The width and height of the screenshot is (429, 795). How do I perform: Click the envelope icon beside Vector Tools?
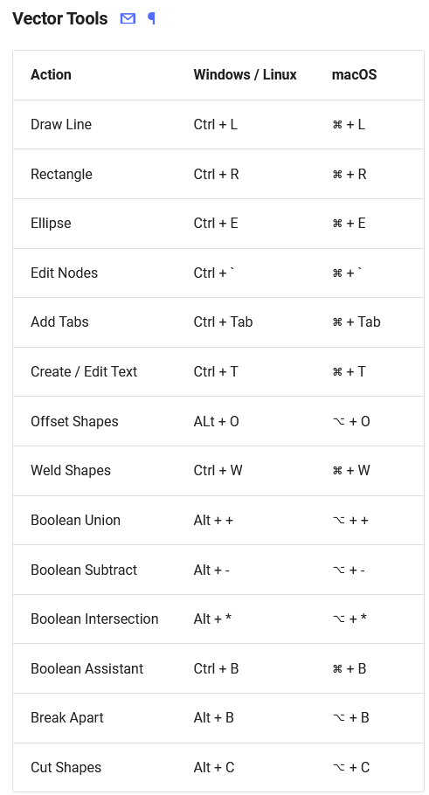tap(128, 18)
